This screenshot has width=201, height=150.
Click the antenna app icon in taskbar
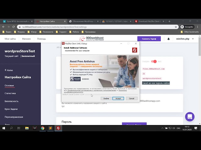click(35, 128)
